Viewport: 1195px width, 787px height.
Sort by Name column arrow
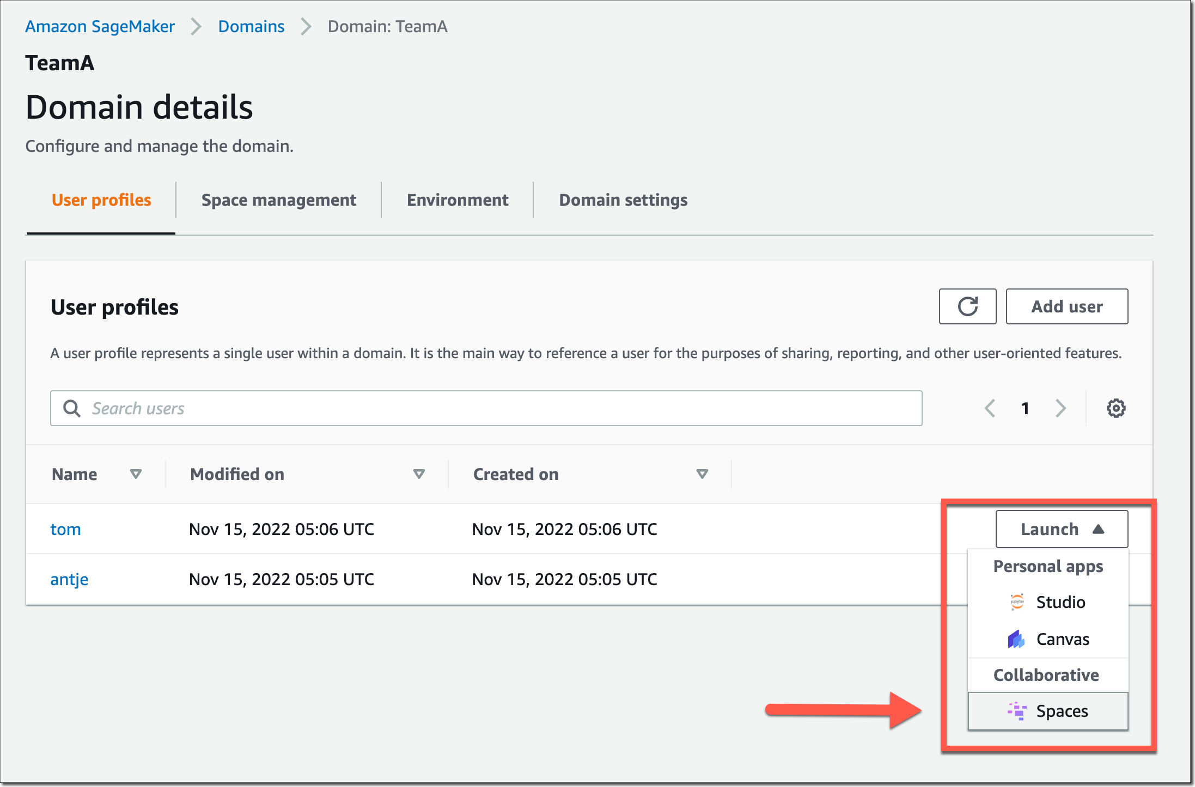tap(136, 474)
